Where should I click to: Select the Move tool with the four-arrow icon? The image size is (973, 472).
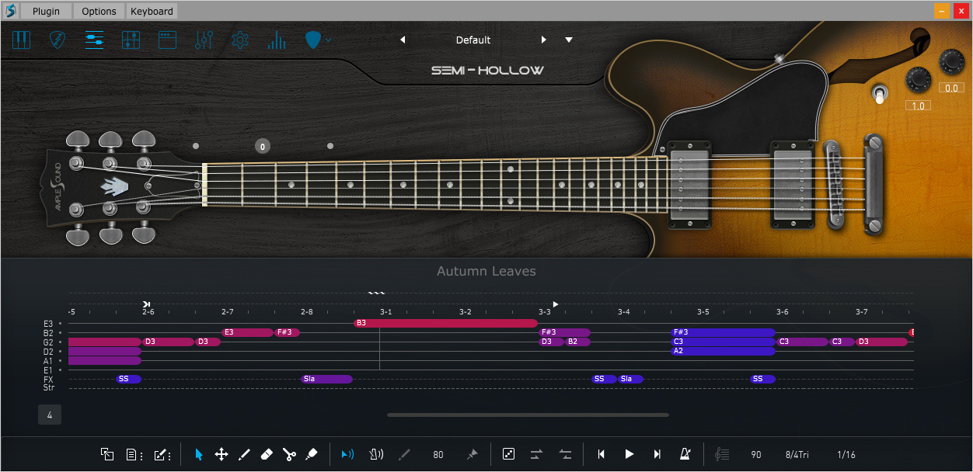(x=221, y=454)
